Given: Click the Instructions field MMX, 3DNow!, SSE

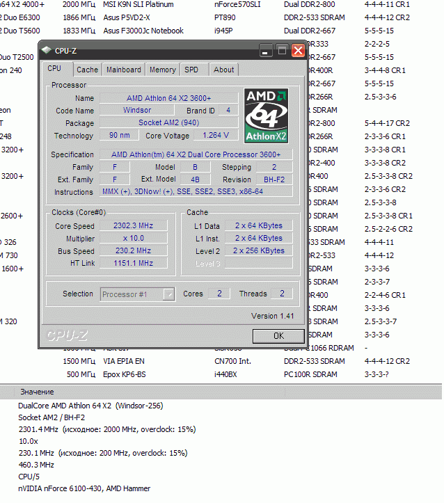Looking at the screenshot, I should (x=196, y=191).
